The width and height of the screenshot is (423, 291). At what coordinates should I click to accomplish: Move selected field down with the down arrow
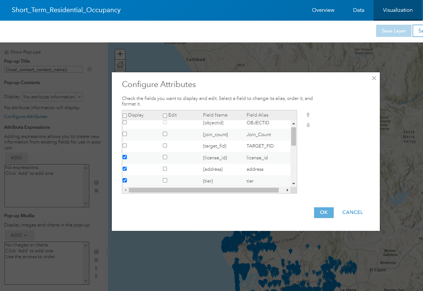tap(308, 125)
